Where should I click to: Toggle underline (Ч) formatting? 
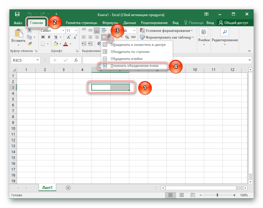point(56,37)
